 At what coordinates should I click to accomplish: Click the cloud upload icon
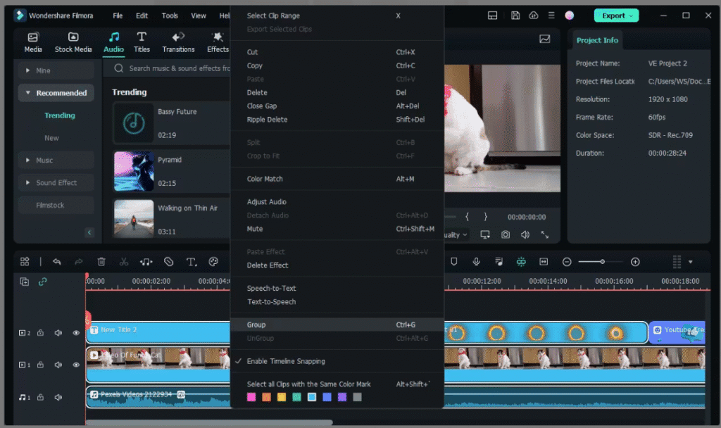534,15
